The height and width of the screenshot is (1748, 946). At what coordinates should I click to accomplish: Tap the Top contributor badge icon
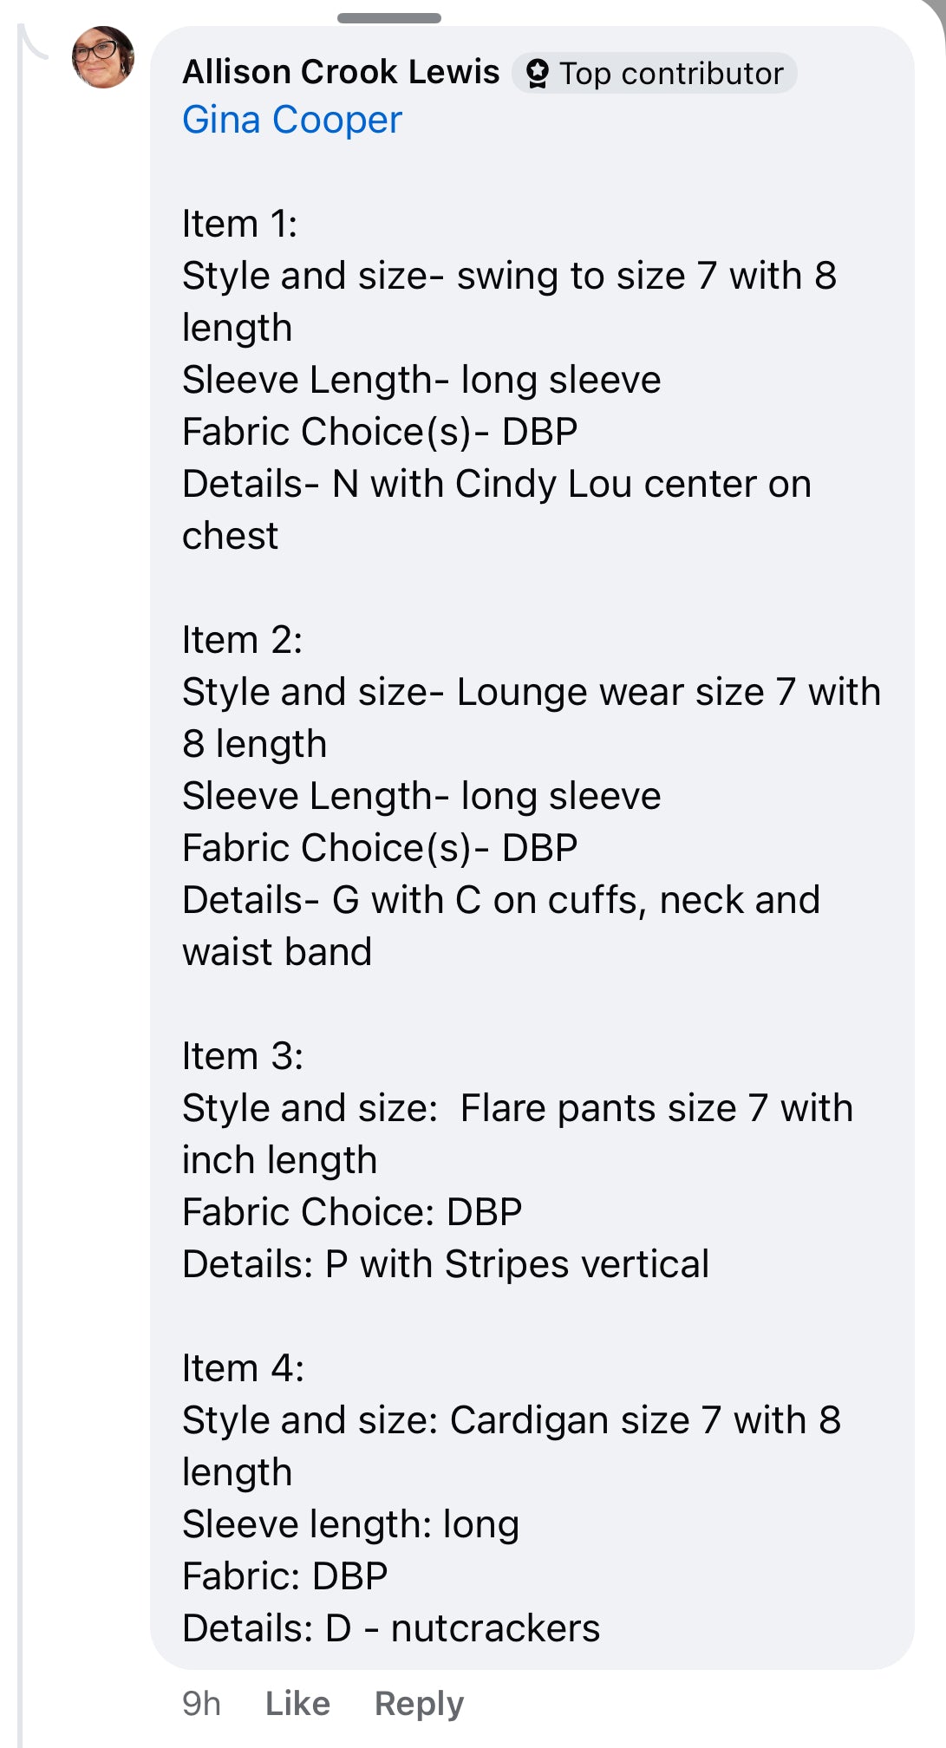point(538,74)
